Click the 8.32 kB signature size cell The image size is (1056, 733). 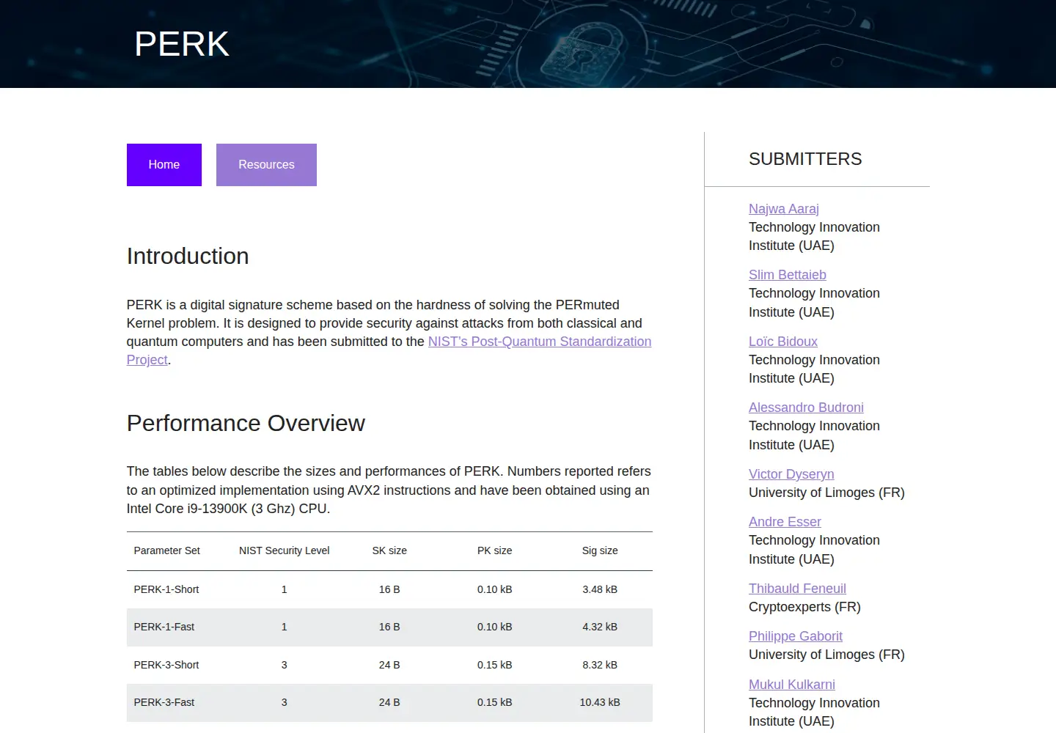coord(600,665)
